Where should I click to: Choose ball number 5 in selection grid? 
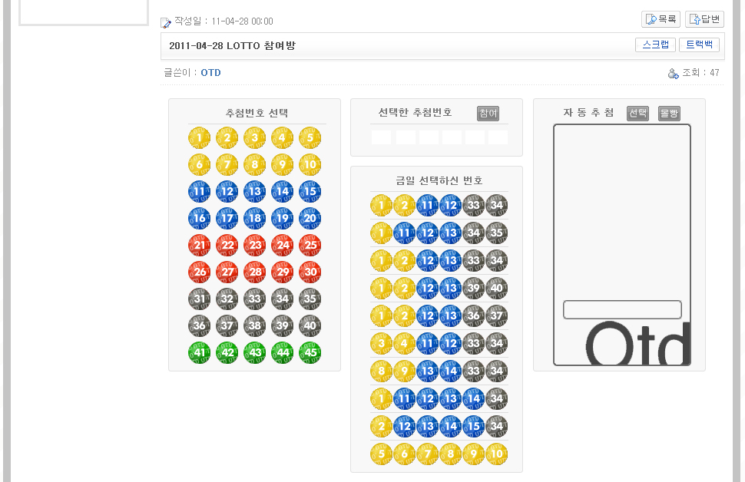coord(310,137)
